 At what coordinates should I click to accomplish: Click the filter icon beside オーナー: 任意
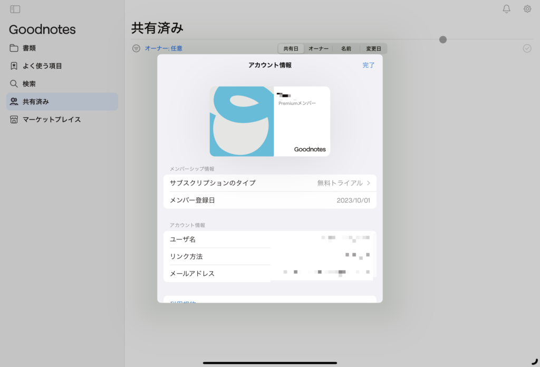coord(136,48)
